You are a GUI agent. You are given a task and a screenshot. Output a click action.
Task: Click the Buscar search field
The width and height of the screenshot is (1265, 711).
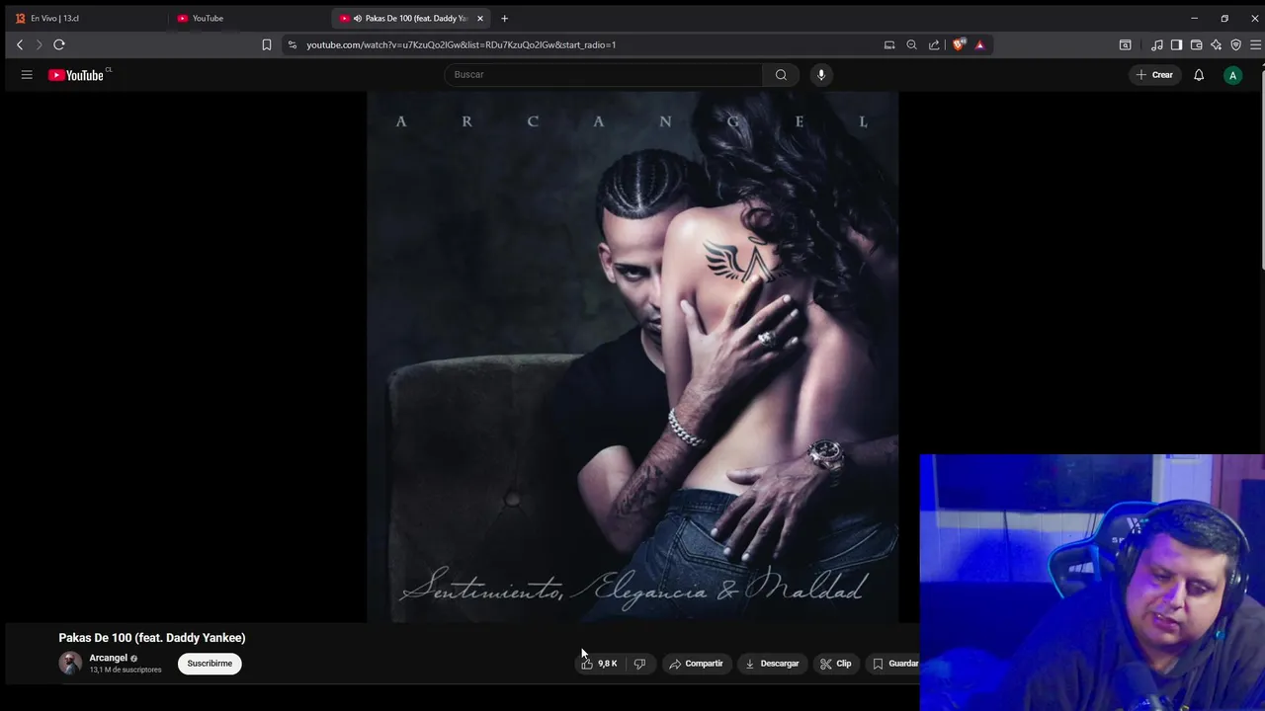tap(603, 75)
